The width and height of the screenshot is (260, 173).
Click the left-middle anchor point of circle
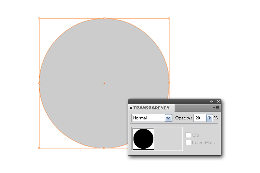coord(39,83)
